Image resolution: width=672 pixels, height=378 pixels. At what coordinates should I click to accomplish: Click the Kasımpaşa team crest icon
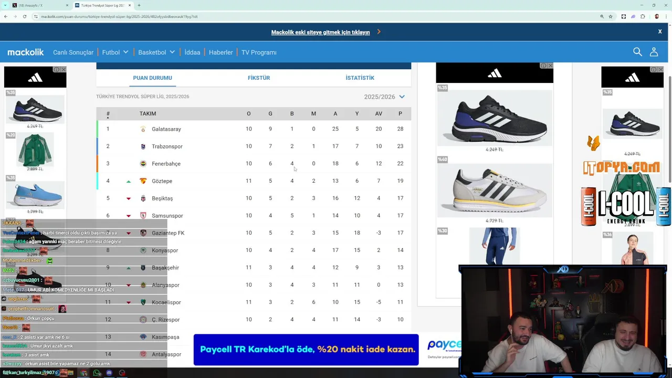pyautogui.click(x=143, y=337)
